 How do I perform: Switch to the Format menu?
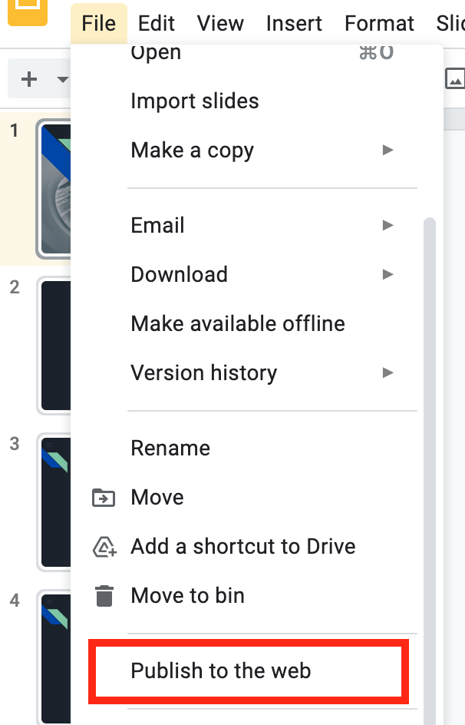point(379,23)
